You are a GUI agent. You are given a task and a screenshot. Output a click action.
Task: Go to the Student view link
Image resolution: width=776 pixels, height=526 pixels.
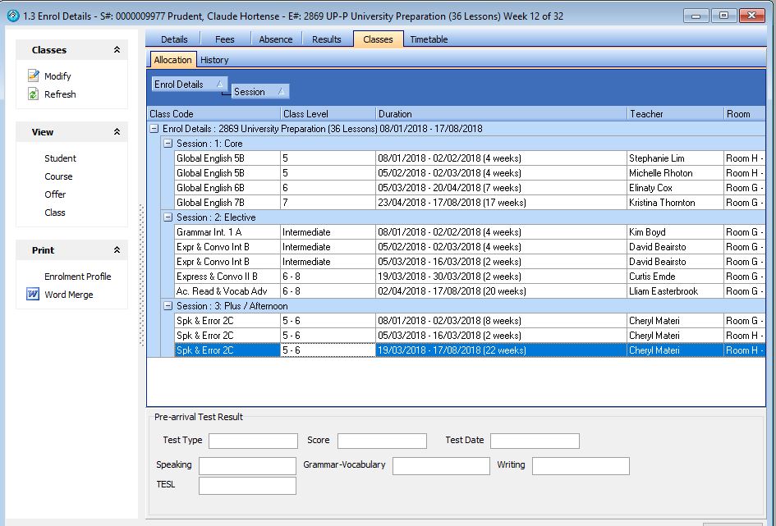click(x=60, y=158)
